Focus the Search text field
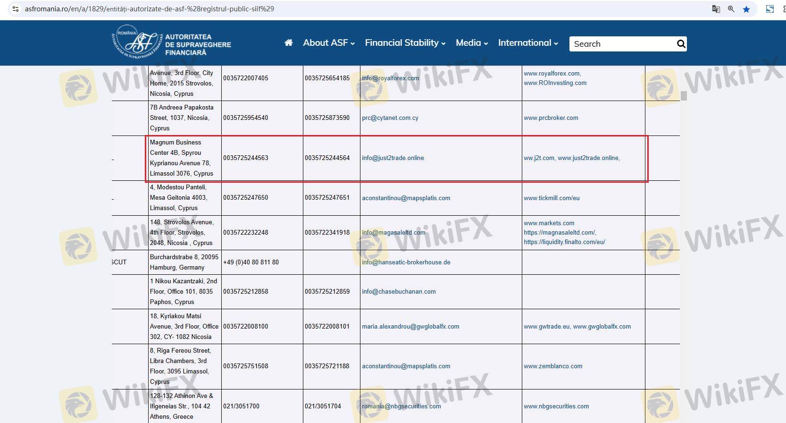The image size is (786, 423). (623, 44)
